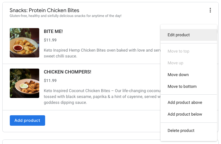Choose Delete product from the menu
The image size is (221, 144).
coord(181,131)
